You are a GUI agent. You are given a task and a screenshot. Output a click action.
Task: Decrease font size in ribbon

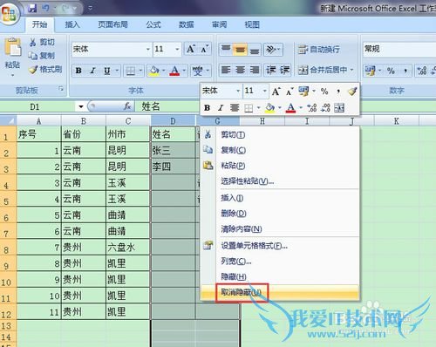point(204,49)
